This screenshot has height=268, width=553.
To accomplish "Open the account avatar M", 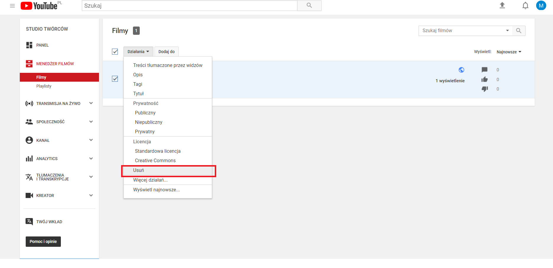I will point(541,5).
